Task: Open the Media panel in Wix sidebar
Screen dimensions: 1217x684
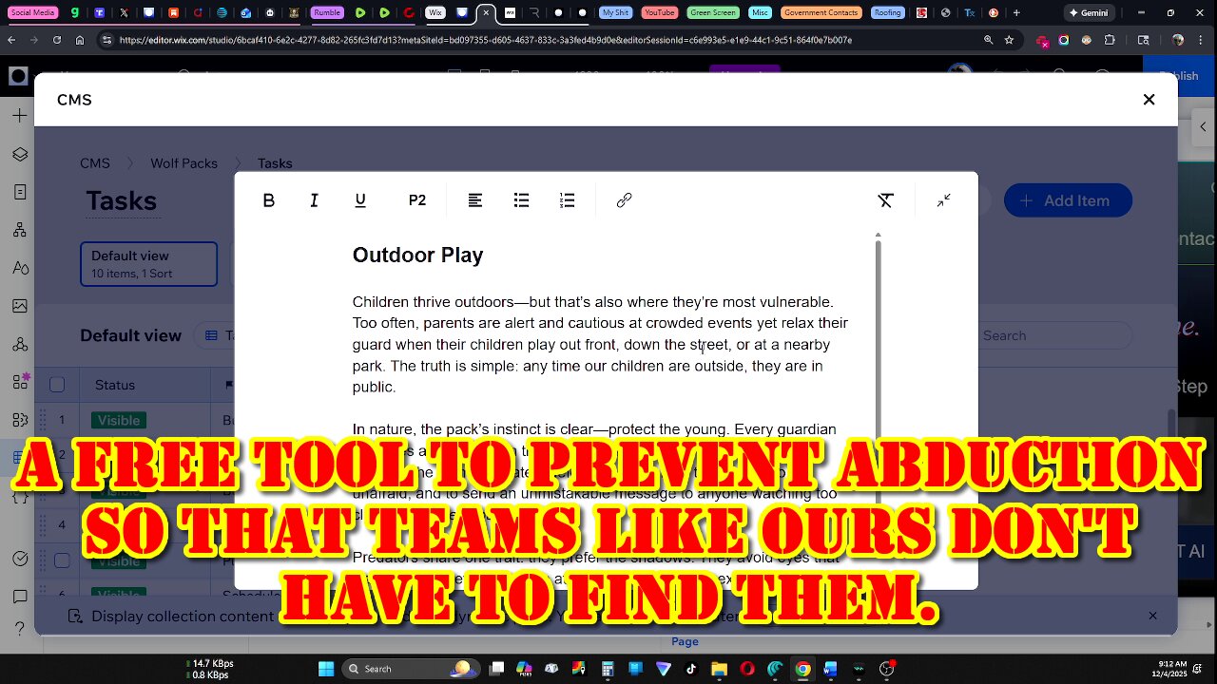Action: [20, 306]
